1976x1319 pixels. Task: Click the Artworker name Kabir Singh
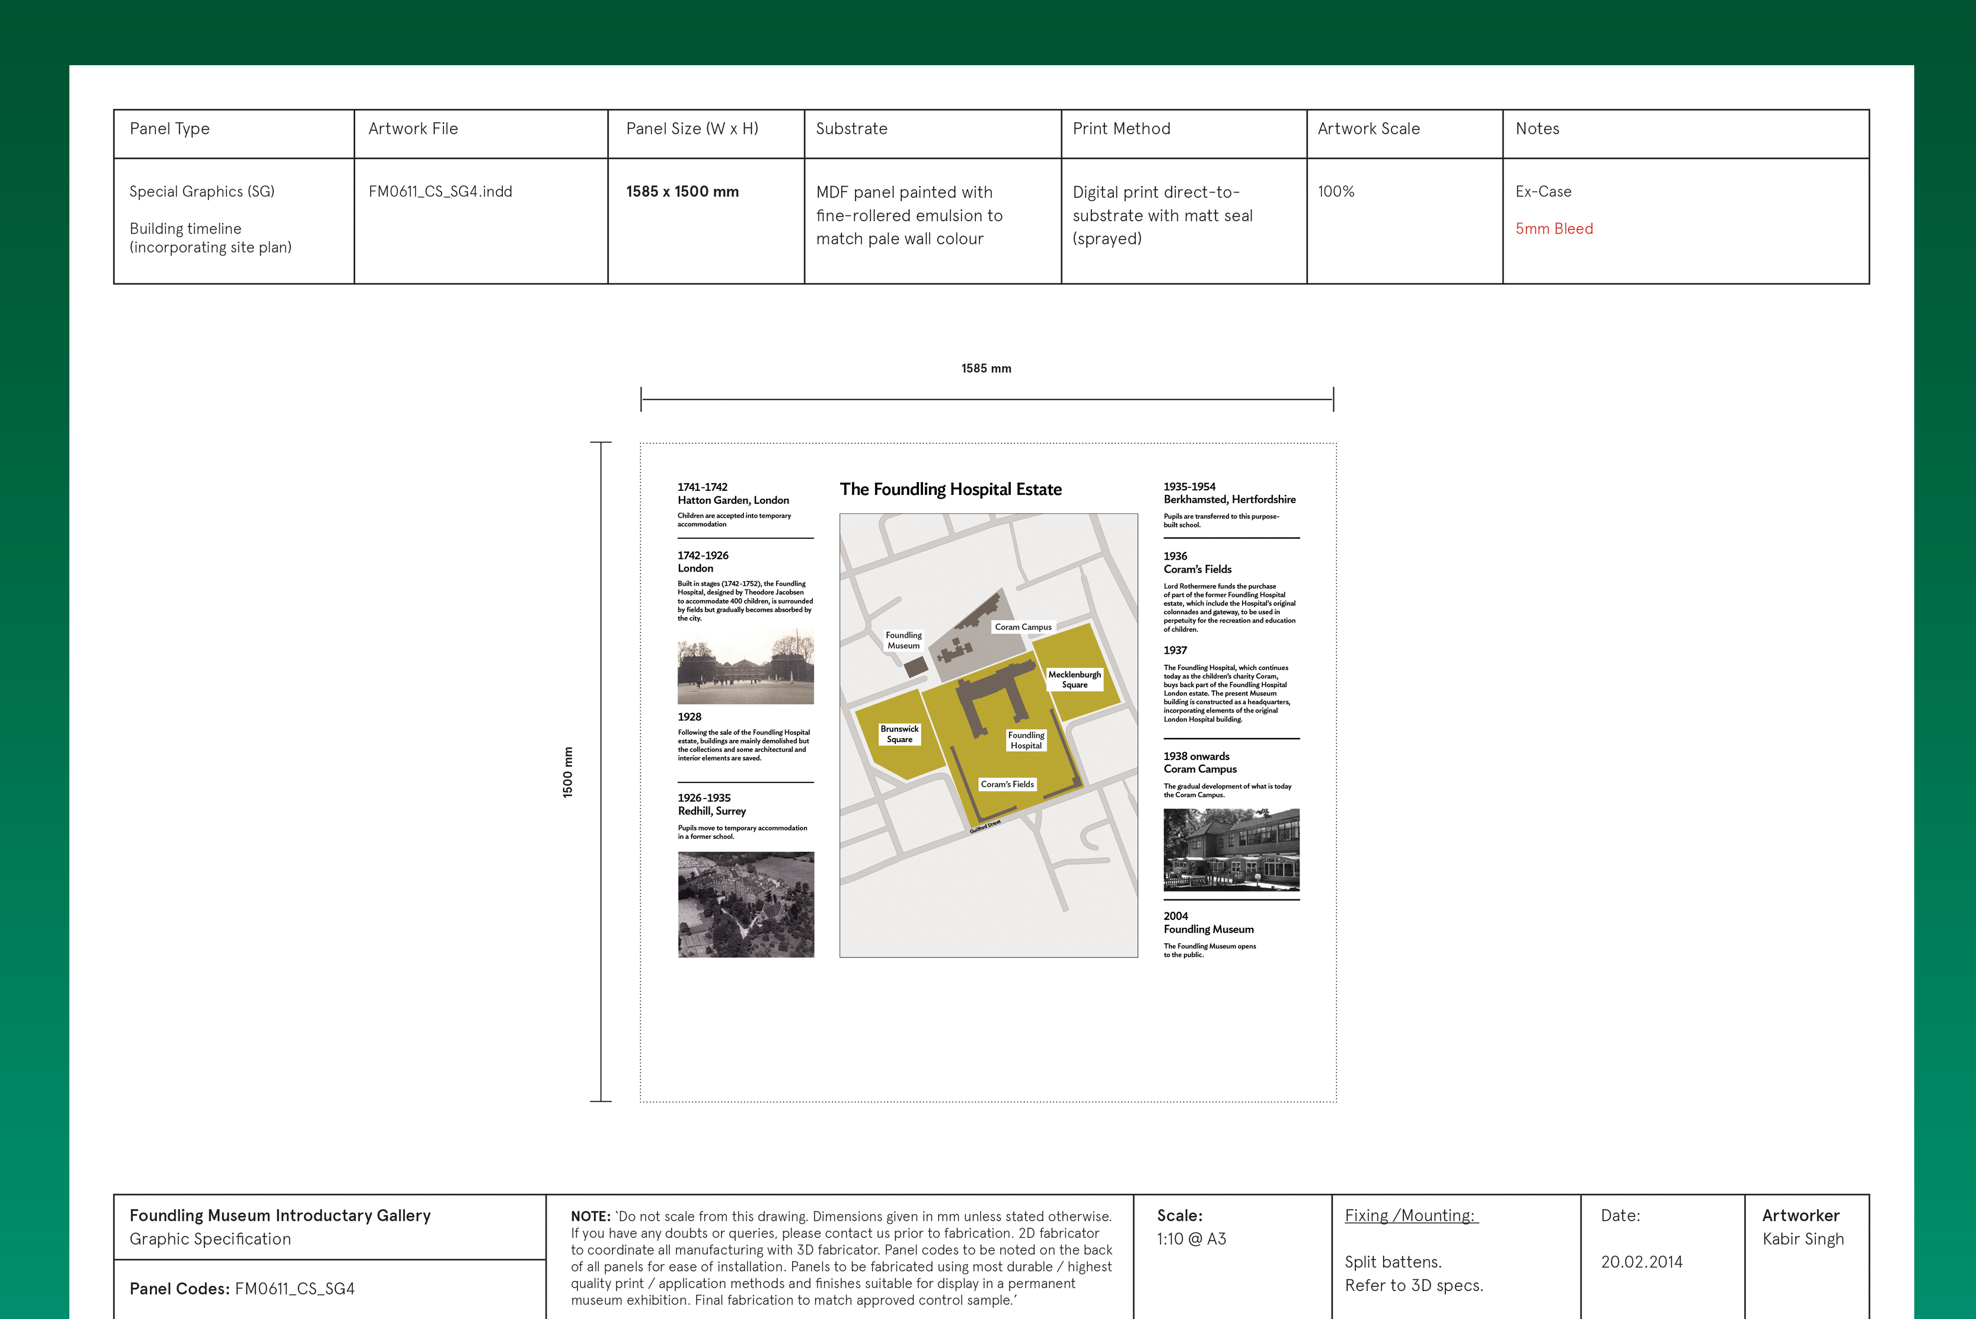[x=1803, y=1239]
